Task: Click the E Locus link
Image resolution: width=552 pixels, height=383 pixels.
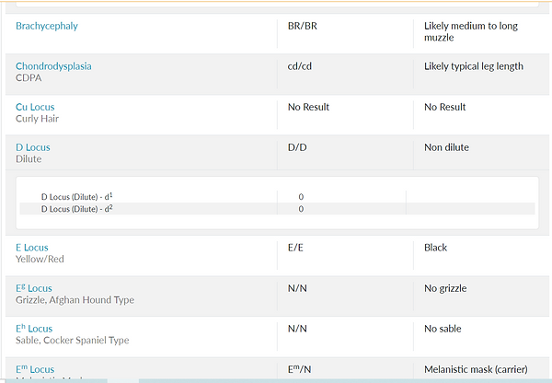Action: pyautogui.click(x=31, y=248)
